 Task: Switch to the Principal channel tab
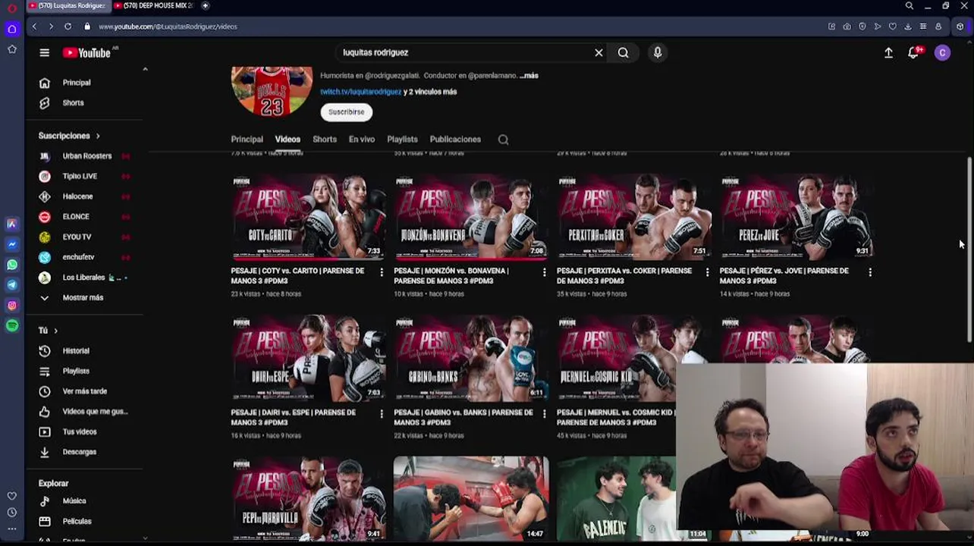[x=247, y=140]
